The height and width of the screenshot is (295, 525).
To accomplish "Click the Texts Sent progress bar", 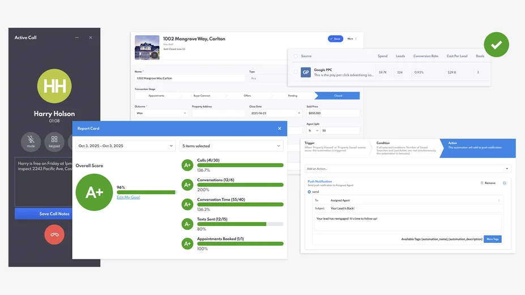I will pyautogui.click(x=240, y=224).
